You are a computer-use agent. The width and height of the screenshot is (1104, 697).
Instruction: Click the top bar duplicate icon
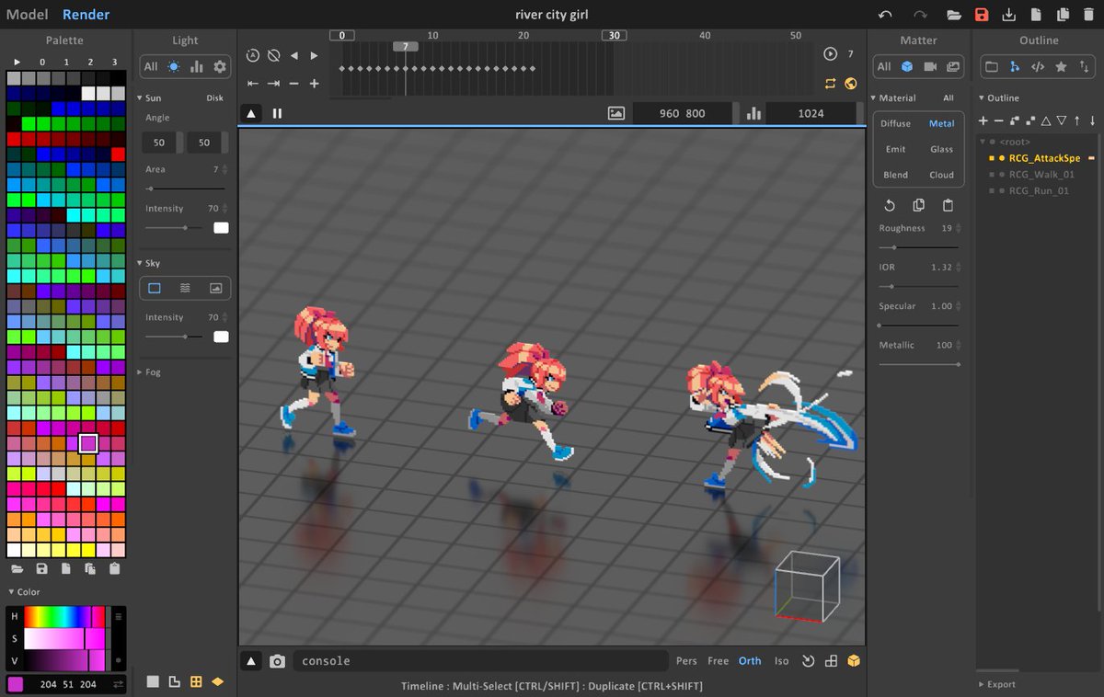[x=1064, y=15]
